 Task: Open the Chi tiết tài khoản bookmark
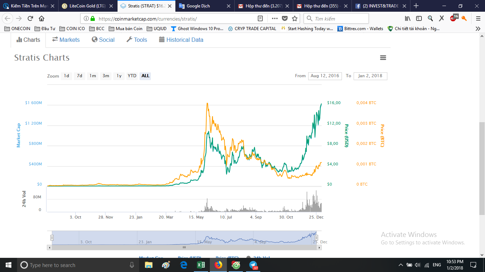click(414, 29)
